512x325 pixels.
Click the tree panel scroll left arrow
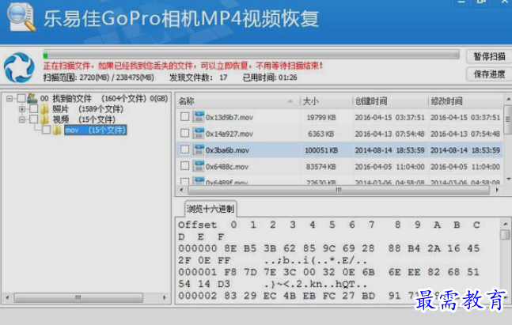coord(7,297)
